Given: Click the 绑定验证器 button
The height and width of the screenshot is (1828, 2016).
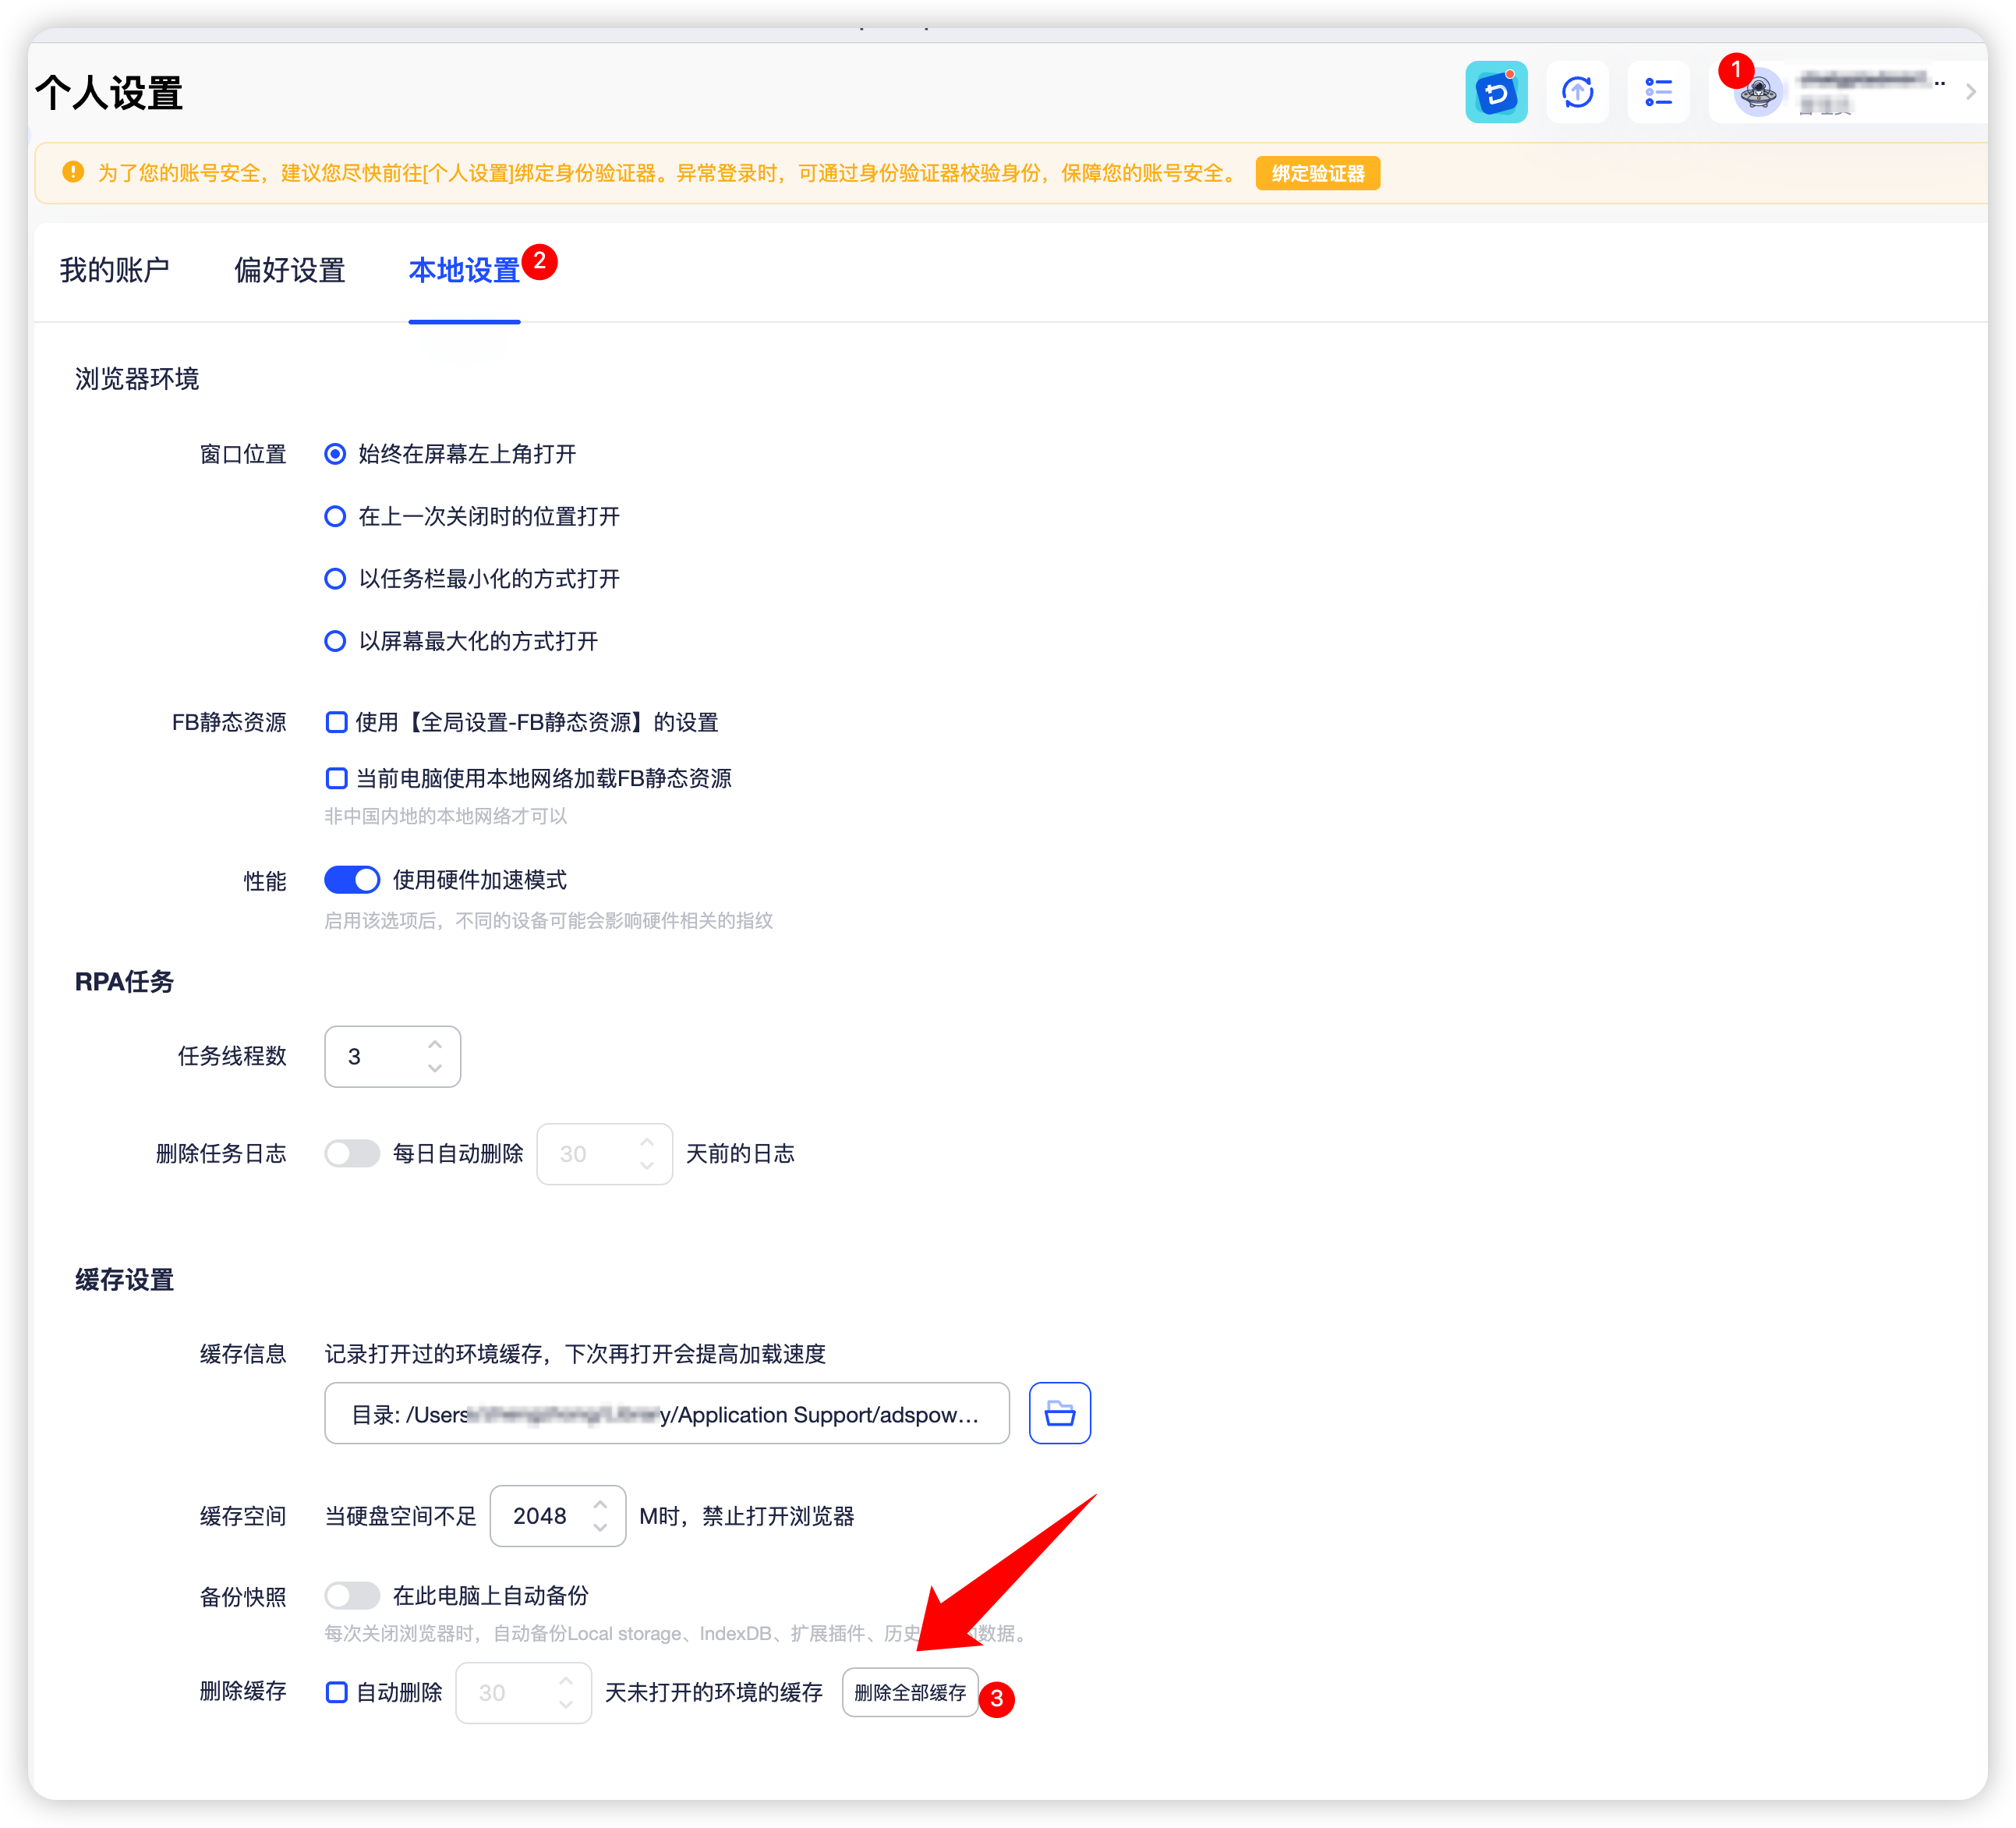Looking at the screenshot, I should coord(1317,173).
